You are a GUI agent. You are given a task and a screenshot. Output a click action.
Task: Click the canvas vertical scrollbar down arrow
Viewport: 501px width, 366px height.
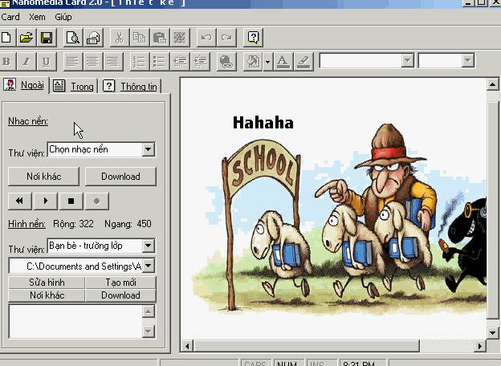(492, 333)
